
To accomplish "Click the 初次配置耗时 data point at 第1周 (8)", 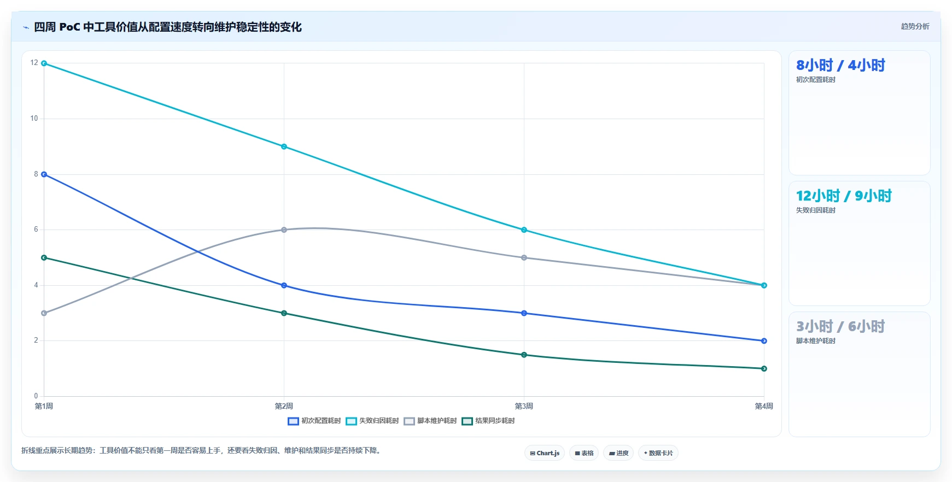I will click(x=44, y=174).
